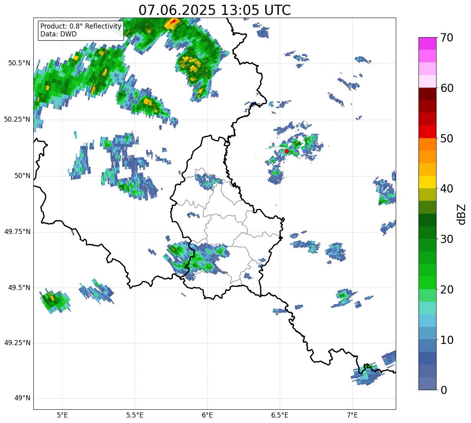
Task: Pick the bright green swatch near 20 dBZ
Action: click(x=428, y=283)
